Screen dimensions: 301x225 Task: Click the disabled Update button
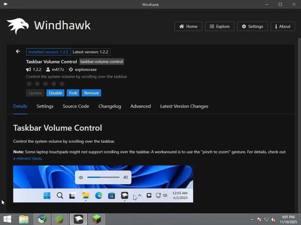pyautogui.click(x=35, y=93)
